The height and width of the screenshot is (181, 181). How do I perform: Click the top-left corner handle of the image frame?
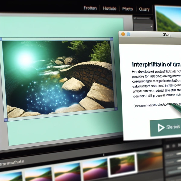pos(1,39)
